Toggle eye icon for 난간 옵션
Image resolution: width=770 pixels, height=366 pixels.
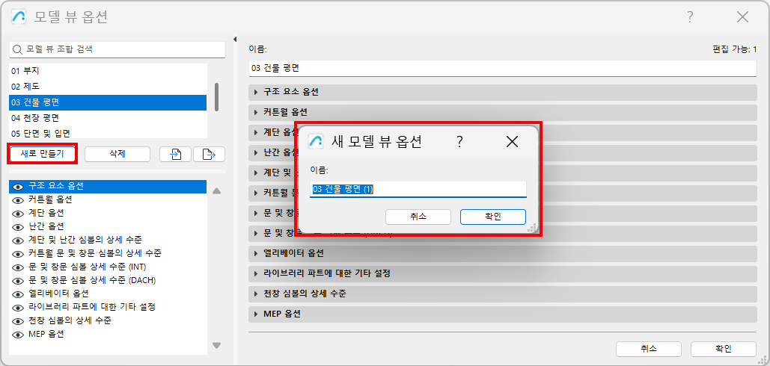(x=18, y=227)
